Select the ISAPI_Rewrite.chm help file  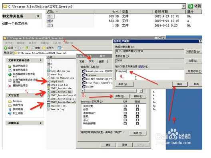(59, 88)
